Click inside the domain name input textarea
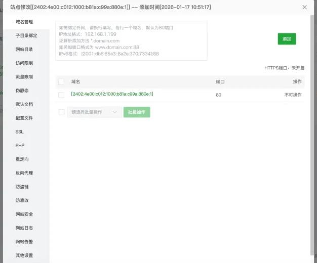The image size is (317, 263). (x=131, y=40)
